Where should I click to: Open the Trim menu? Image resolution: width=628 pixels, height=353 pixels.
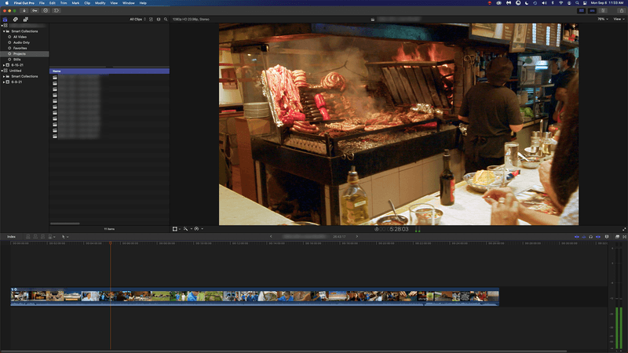pos(64,3)
